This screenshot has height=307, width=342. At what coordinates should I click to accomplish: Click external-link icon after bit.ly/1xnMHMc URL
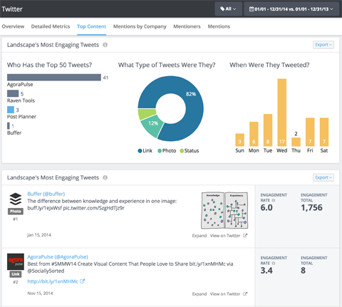tap(83, 281)
